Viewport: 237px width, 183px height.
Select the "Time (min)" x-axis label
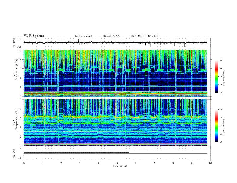[x=120, y=166]
